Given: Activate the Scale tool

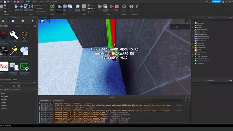Looking at the screenshot, I should click(x=26, y=7).
